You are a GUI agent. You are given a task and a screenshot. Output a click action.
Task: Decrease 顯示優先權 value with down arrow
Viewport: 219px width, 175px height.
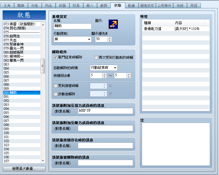pos(109,41)
